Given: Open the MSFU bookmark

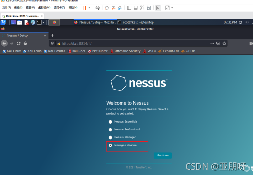Looking at the screenshot, I should tap(150, 51).
